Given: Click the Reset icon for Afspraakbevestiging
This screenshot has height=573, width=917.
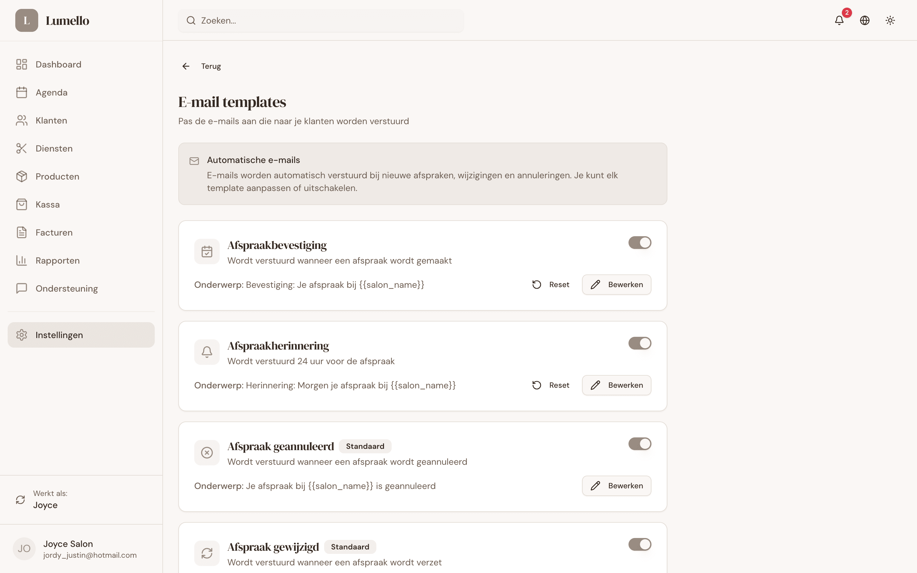Looking at the screenshot, I should [536, 284].
